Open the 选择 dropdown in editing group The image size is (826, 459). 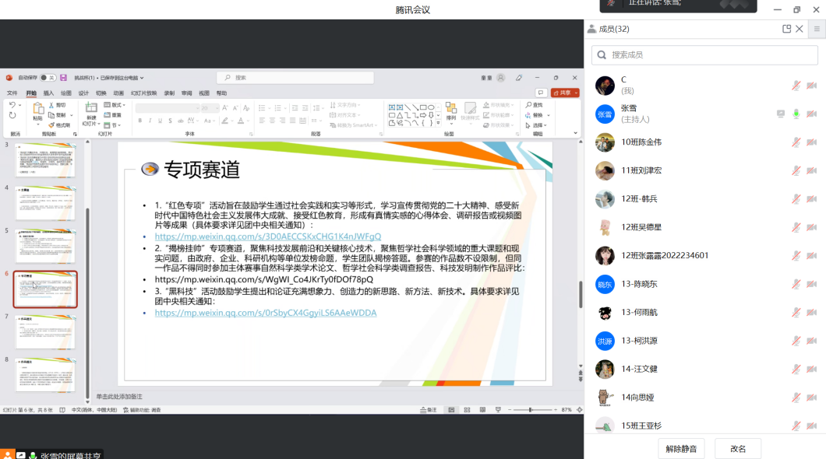click(538, 125)
